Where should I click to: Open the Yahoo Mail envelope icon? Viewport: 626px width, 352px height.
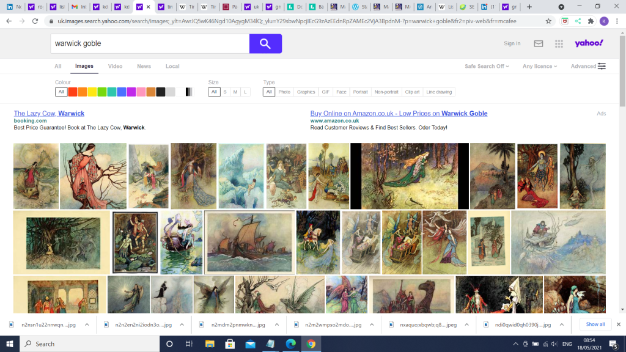538,43
